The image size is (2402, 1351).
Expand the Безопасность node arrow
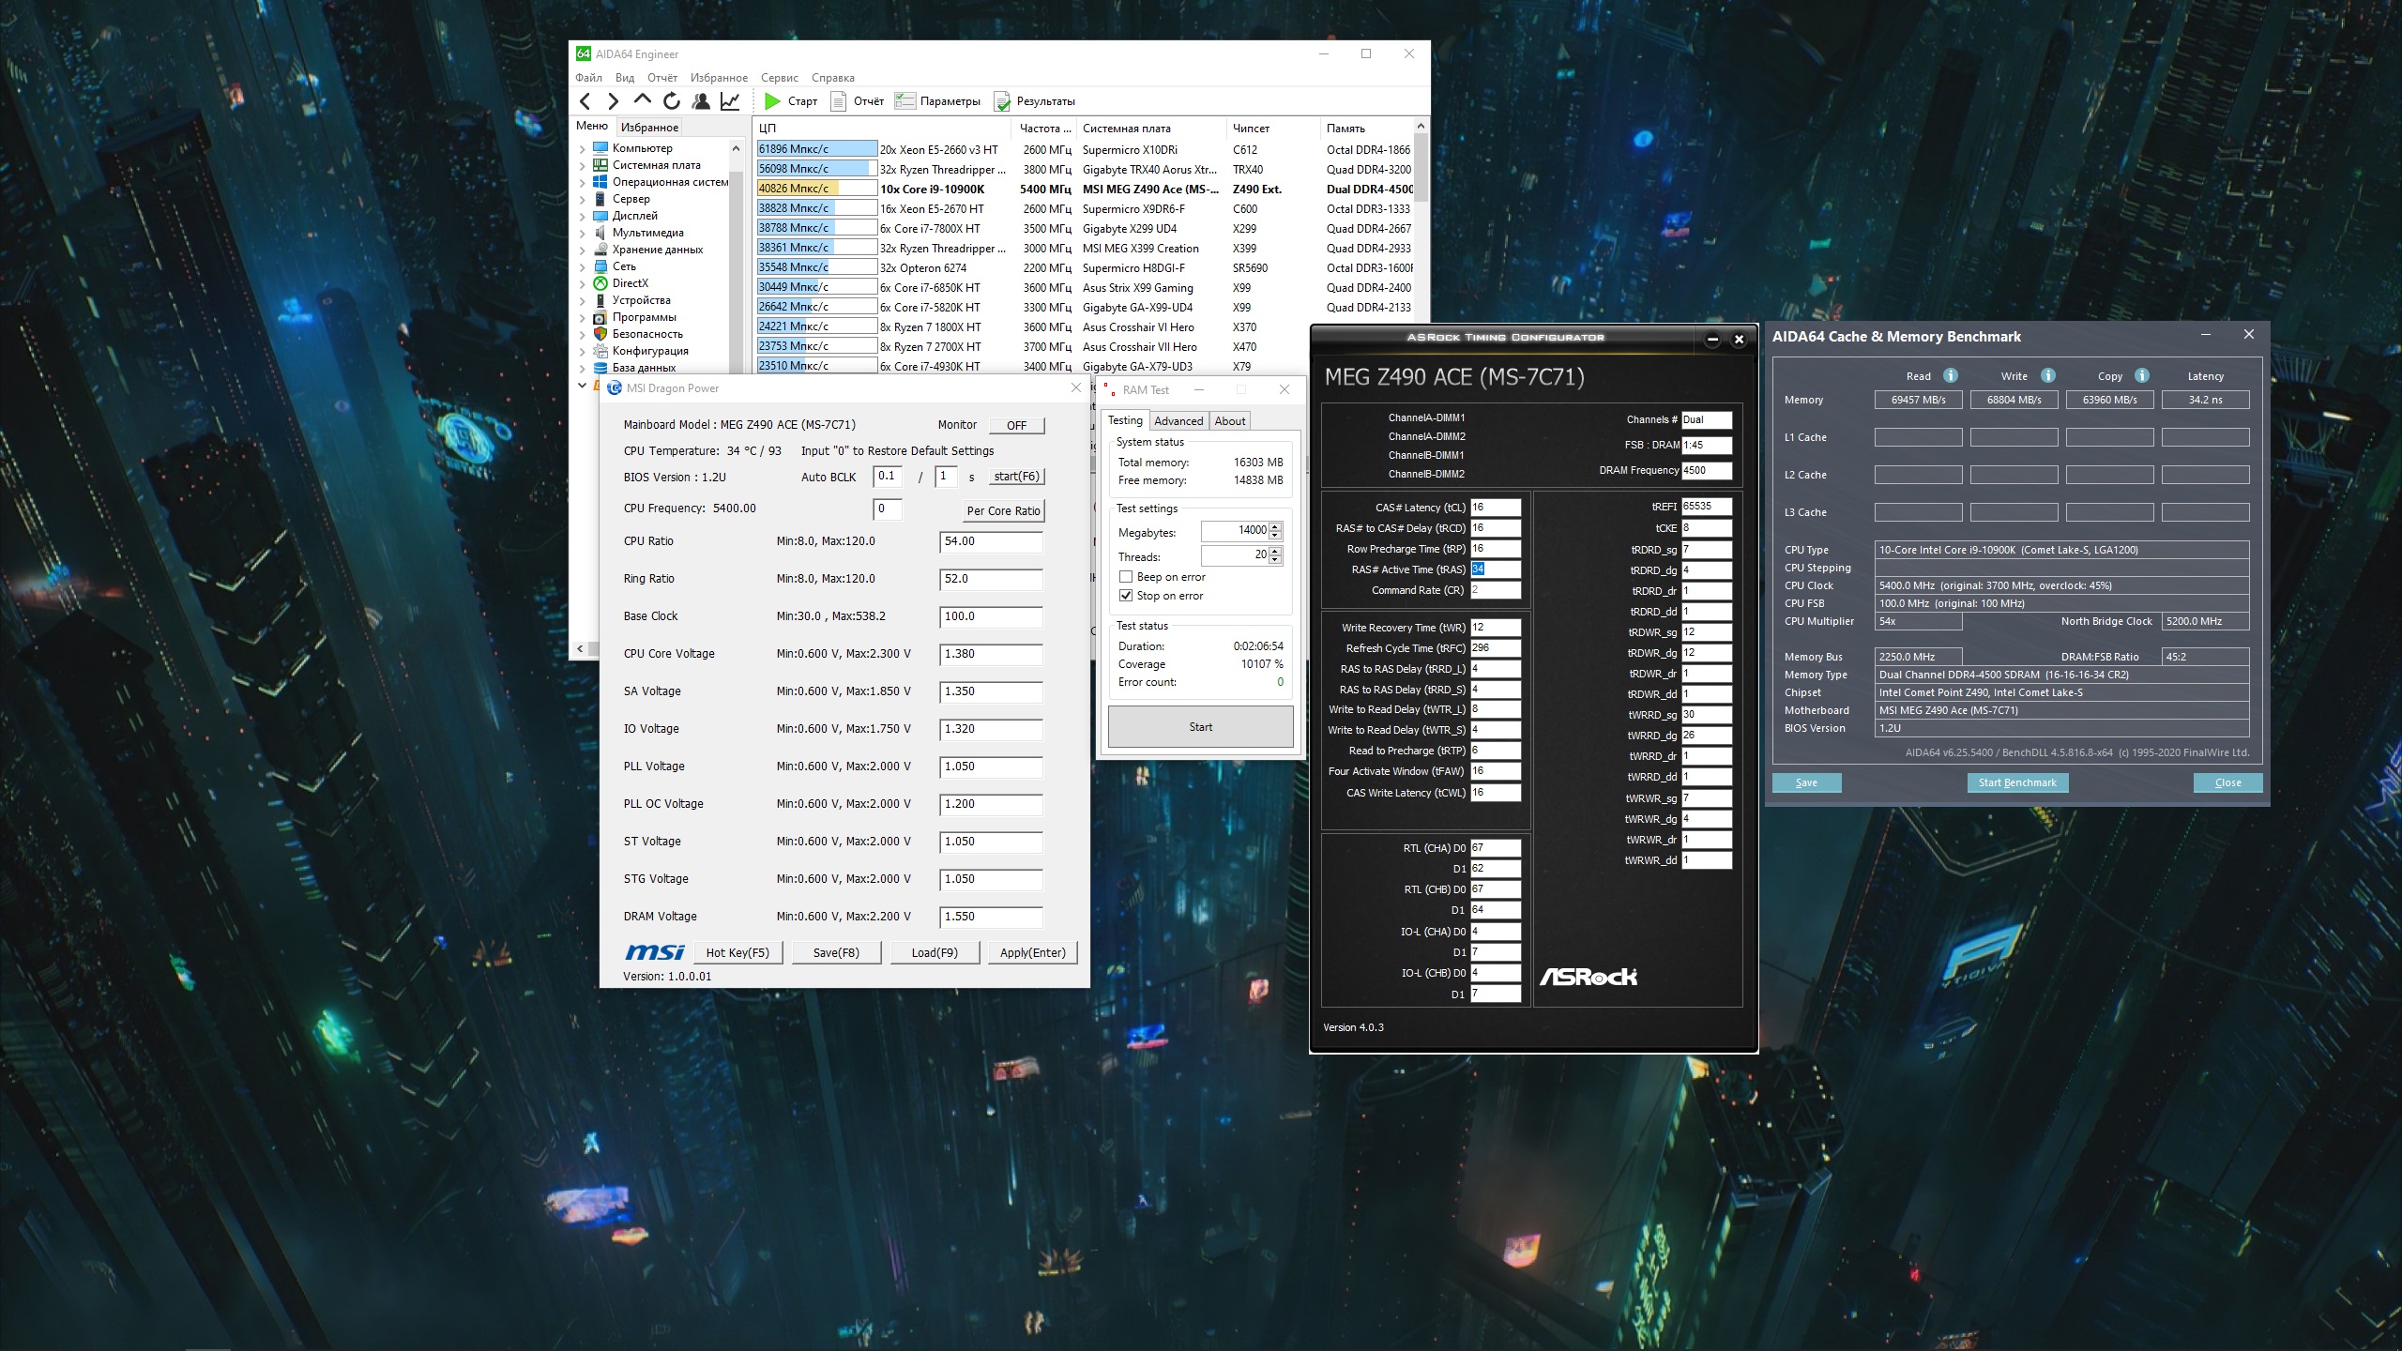pos(582,334)
